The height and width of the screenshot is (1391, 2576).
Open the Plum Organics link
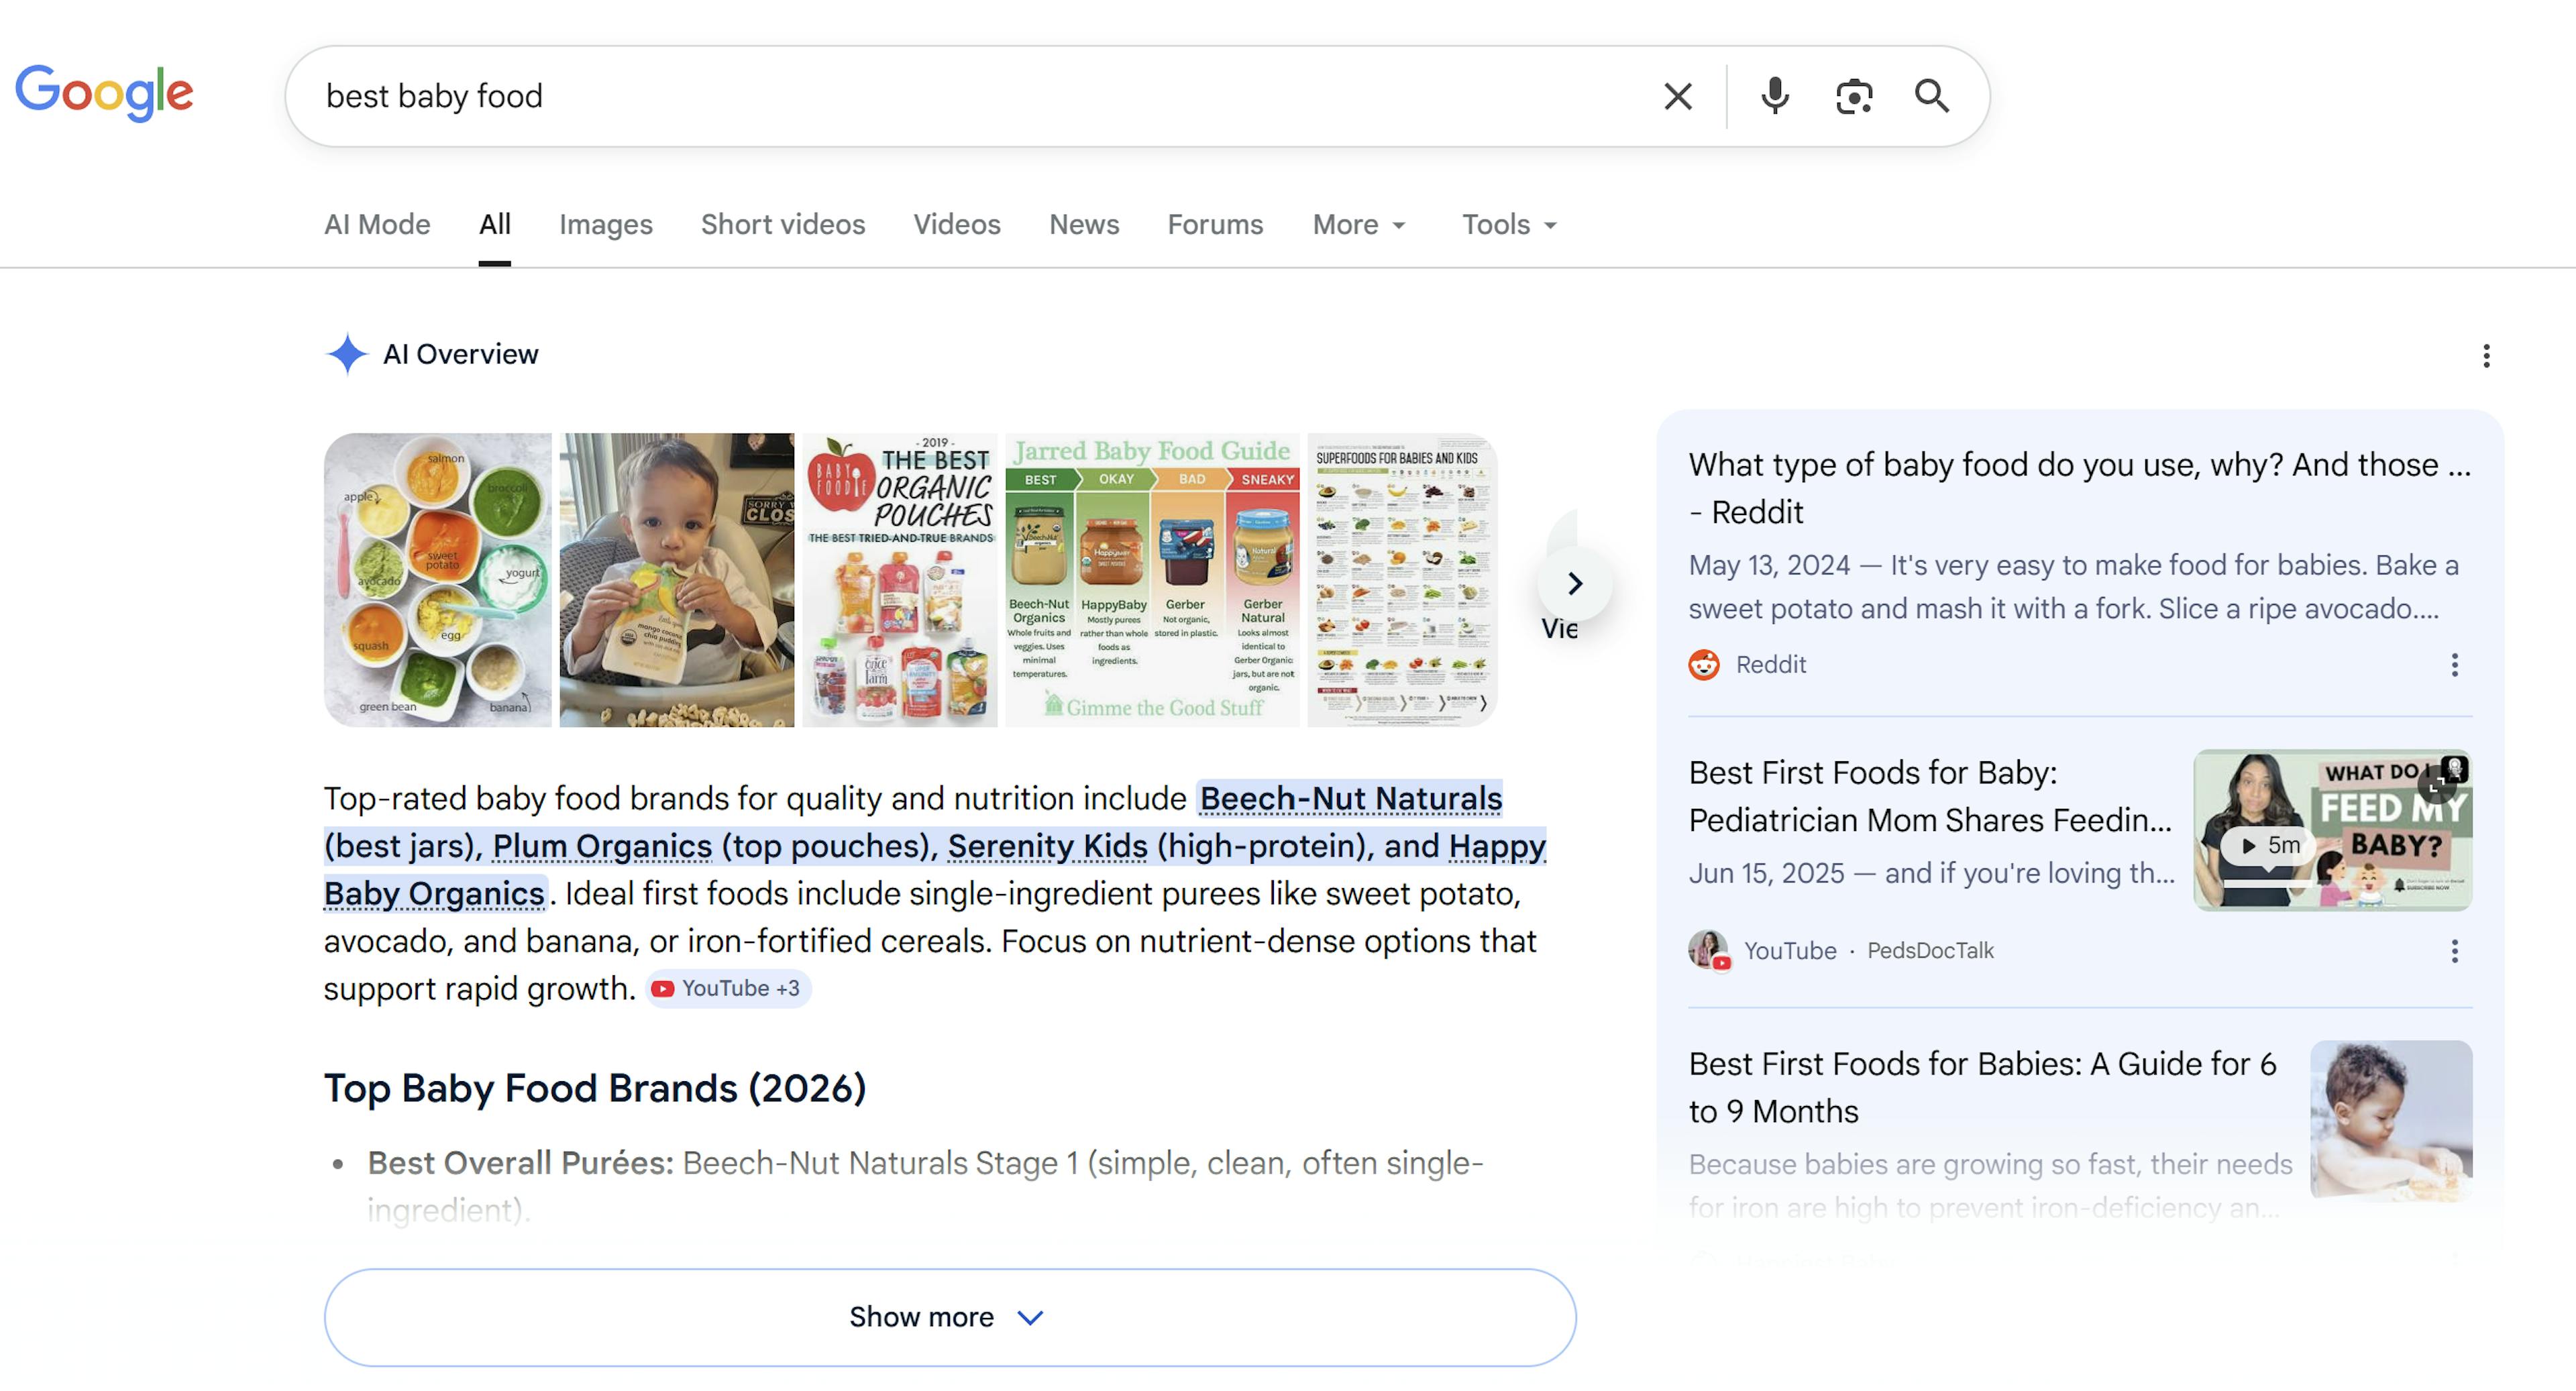point(602,846)
